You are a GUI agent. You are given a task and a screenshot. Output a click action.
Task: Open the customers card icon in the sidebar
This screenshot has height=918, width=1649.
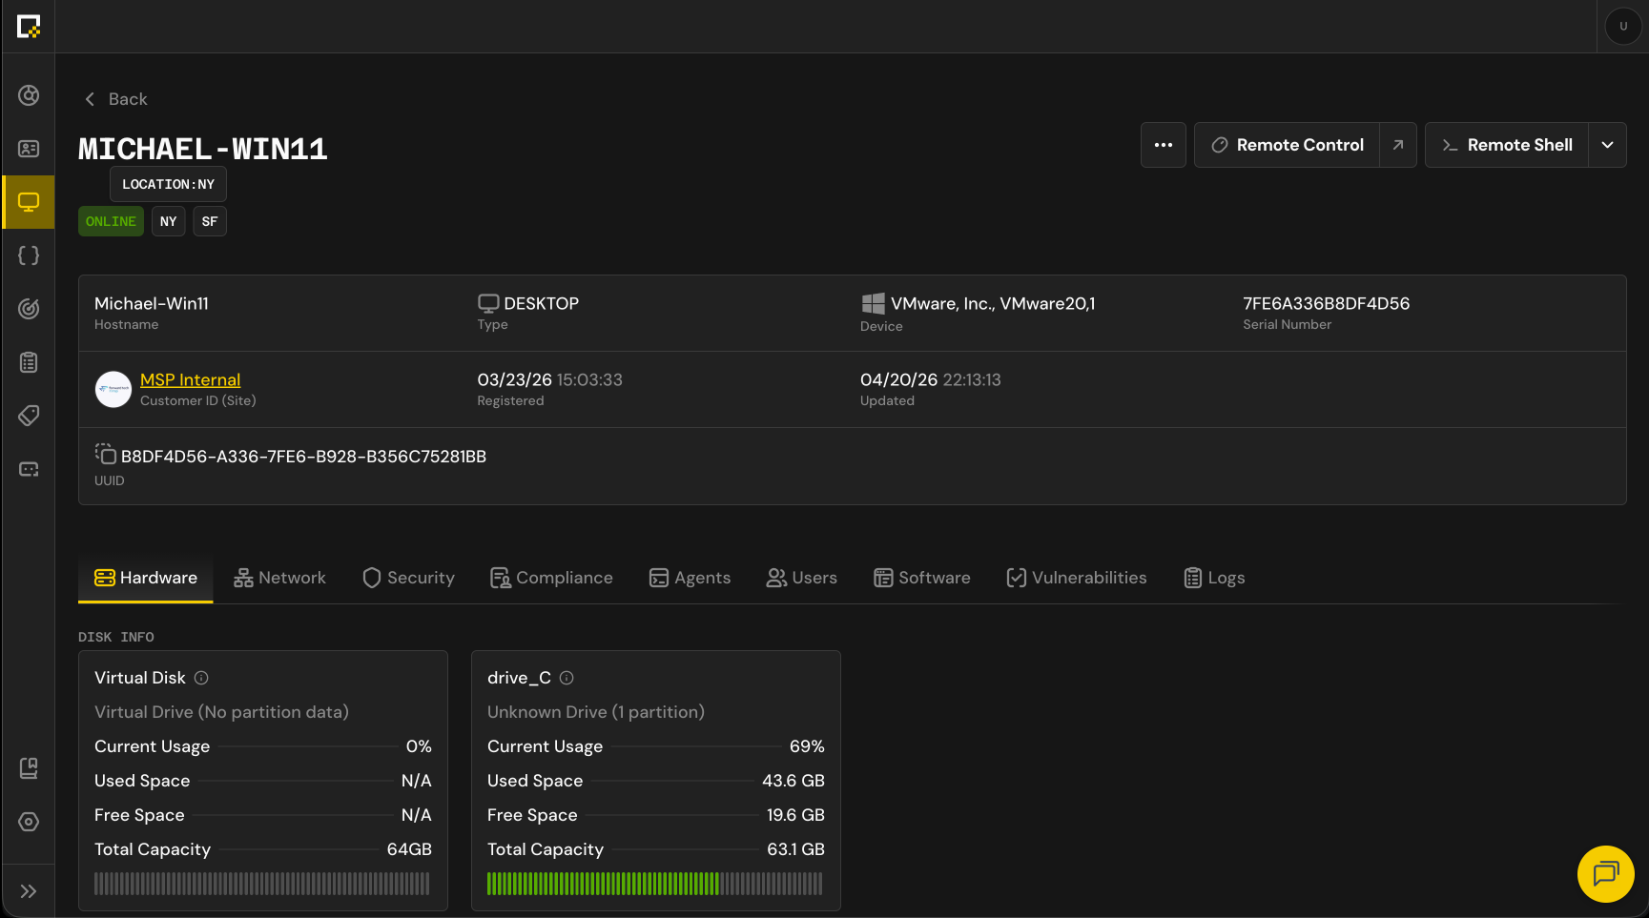click(29, 149)
